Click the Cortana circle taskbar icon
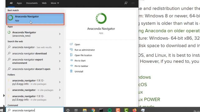This screenshot has width=200, height=112. coord(68,110)
